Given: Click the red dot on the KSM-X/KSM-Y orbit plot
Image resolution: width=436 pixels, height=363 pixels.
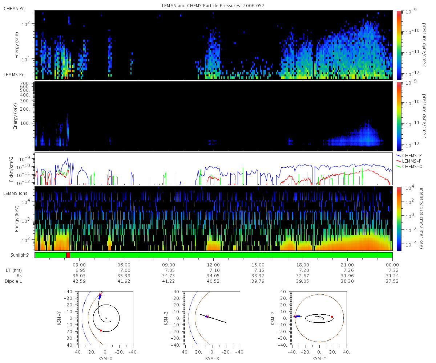Looking at the screenshot, I should 101,330.
